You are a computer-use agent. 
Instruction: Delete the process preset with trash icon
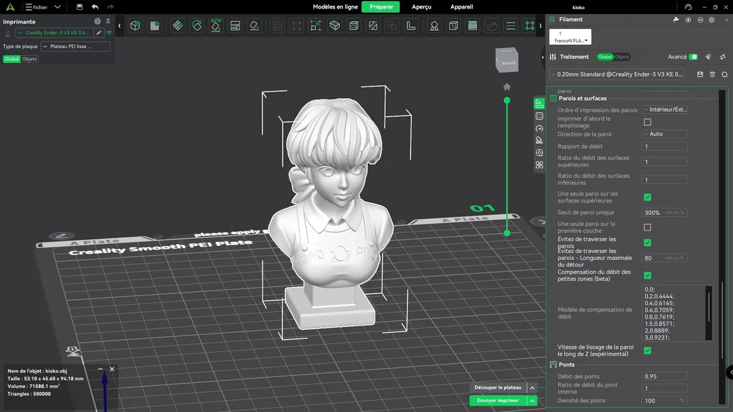click(713, 74)
